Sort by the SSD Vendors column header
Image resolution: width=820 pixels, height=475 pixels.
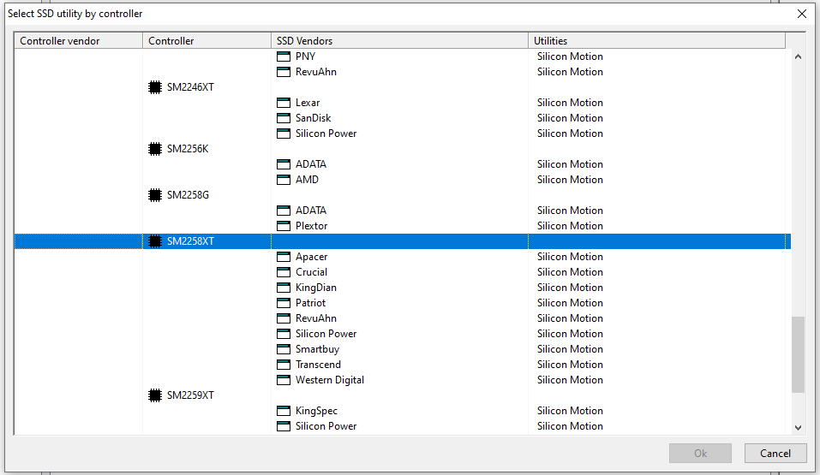click(x=399, y=41)
